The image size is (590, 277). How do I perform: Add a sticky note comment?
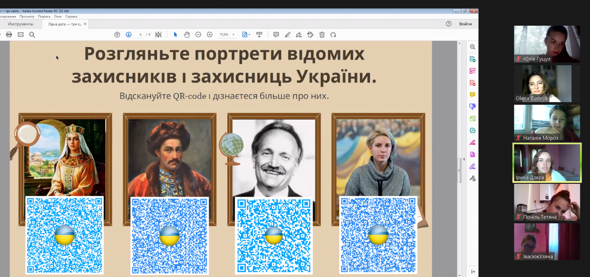(x=276, y=35)
